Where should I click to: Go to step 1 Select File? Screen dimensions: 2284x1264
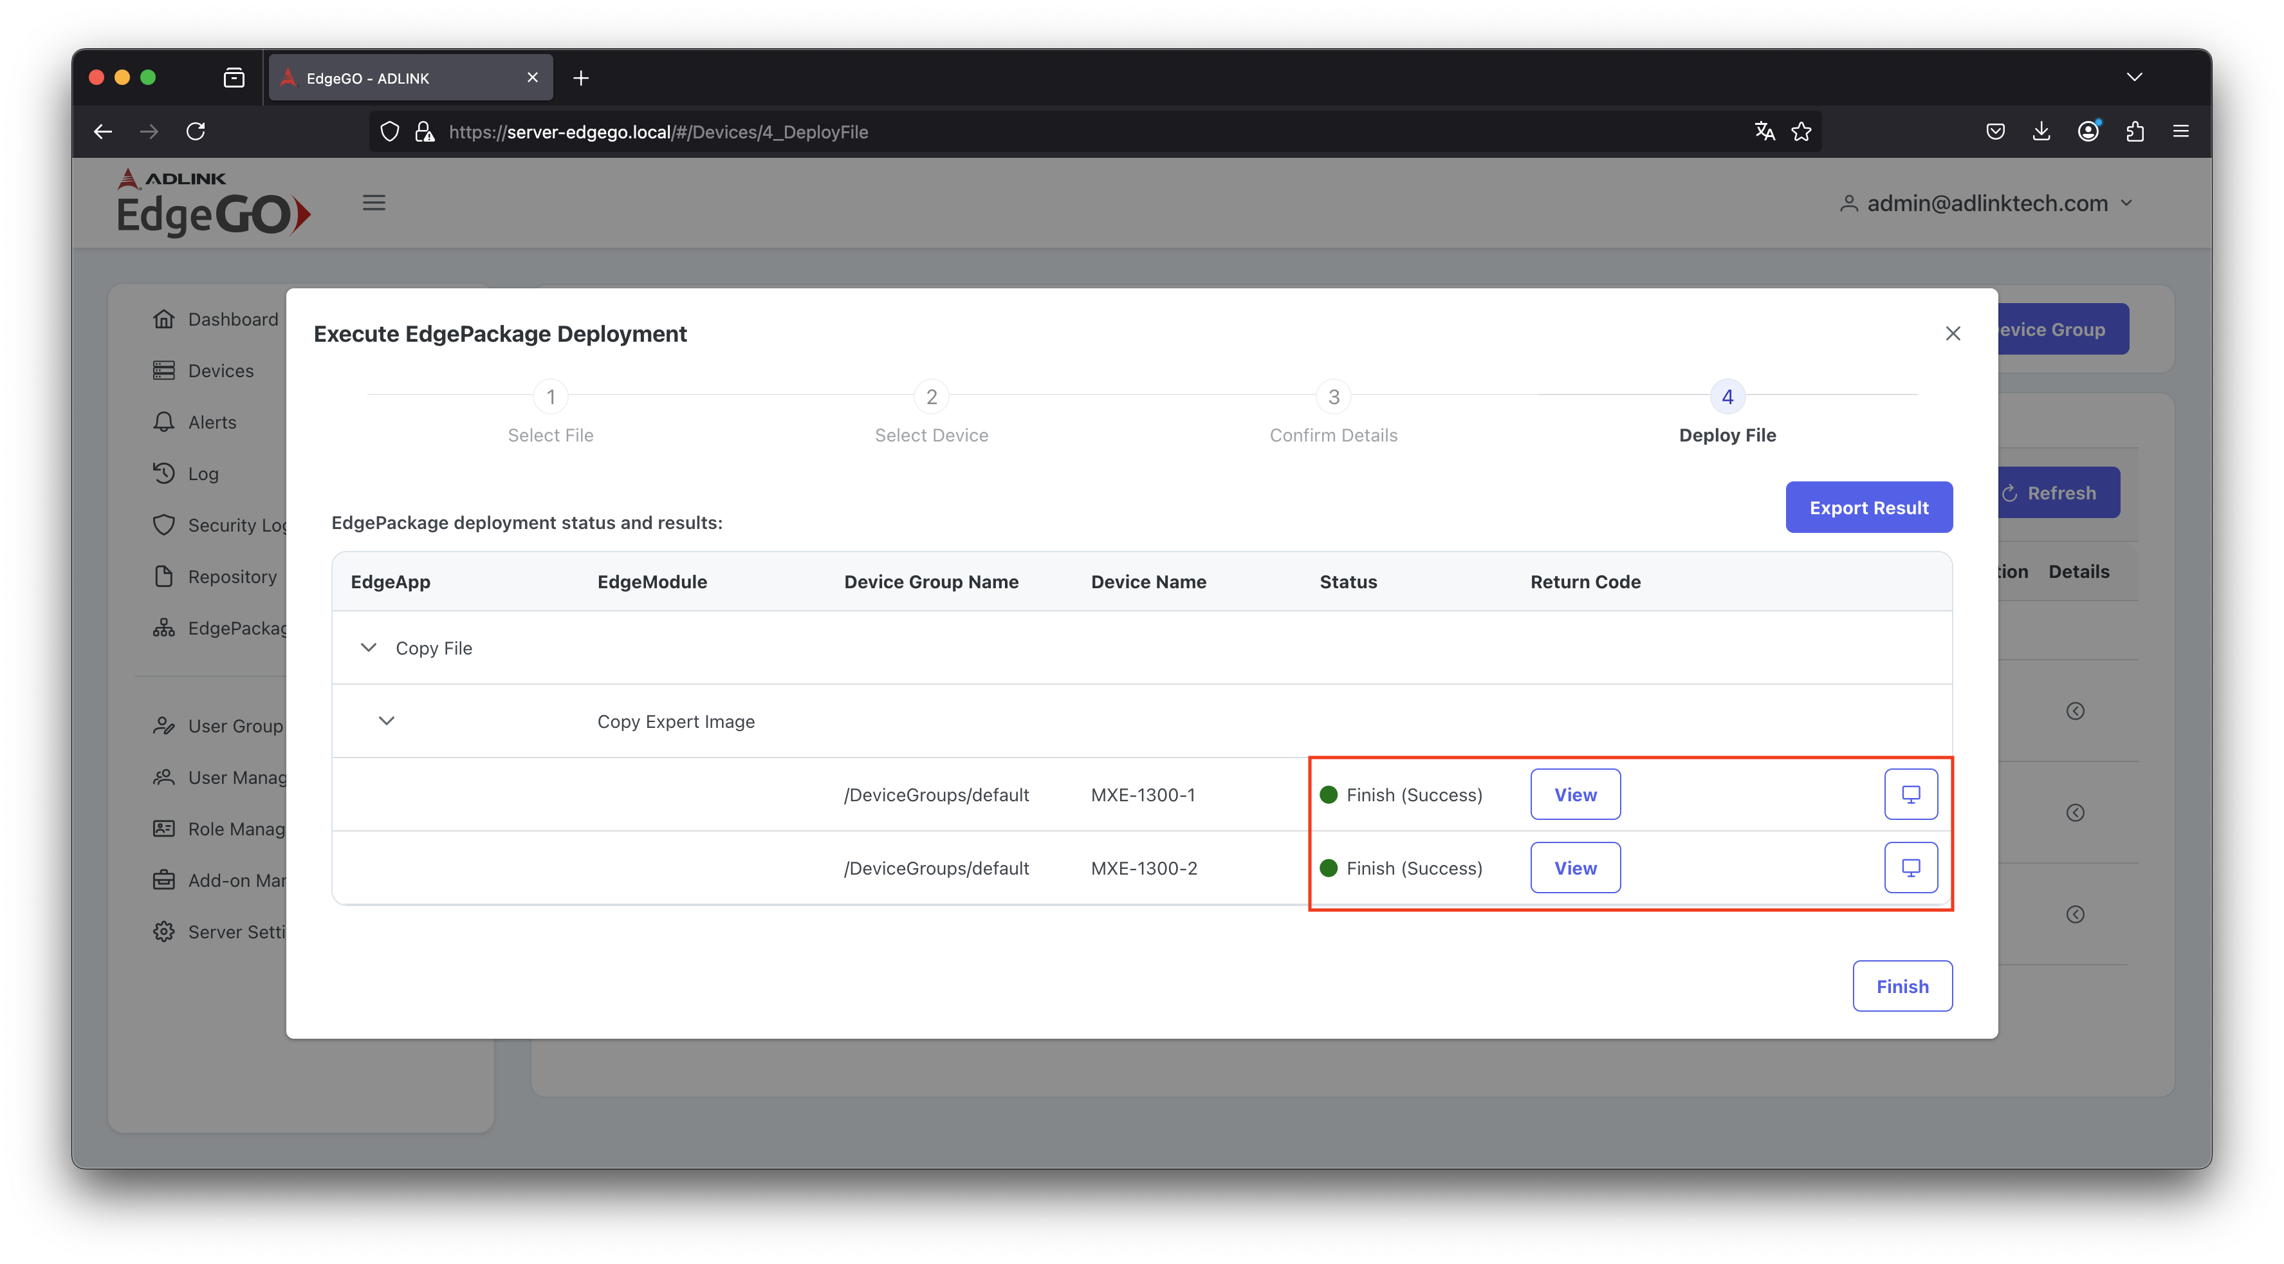(551, 396)
